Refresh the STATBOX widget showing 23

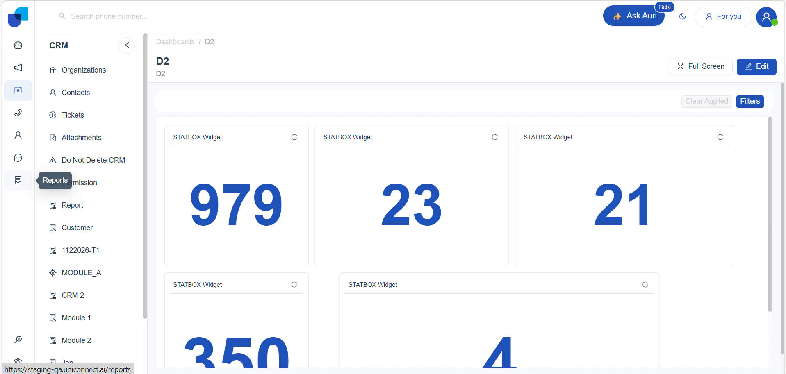[x=494, y=137]
